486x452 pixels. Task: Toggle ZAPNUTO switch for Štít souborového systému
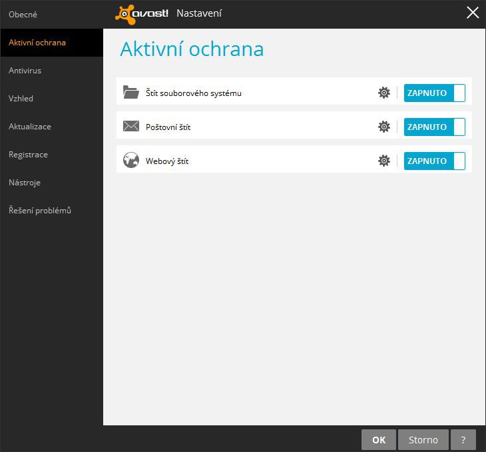[434, 93]
